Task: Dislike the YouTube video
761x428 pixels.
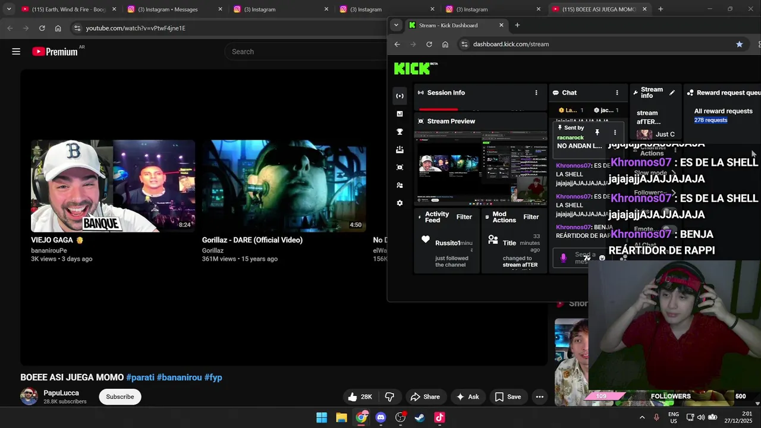Action: (x=390, y=397)
